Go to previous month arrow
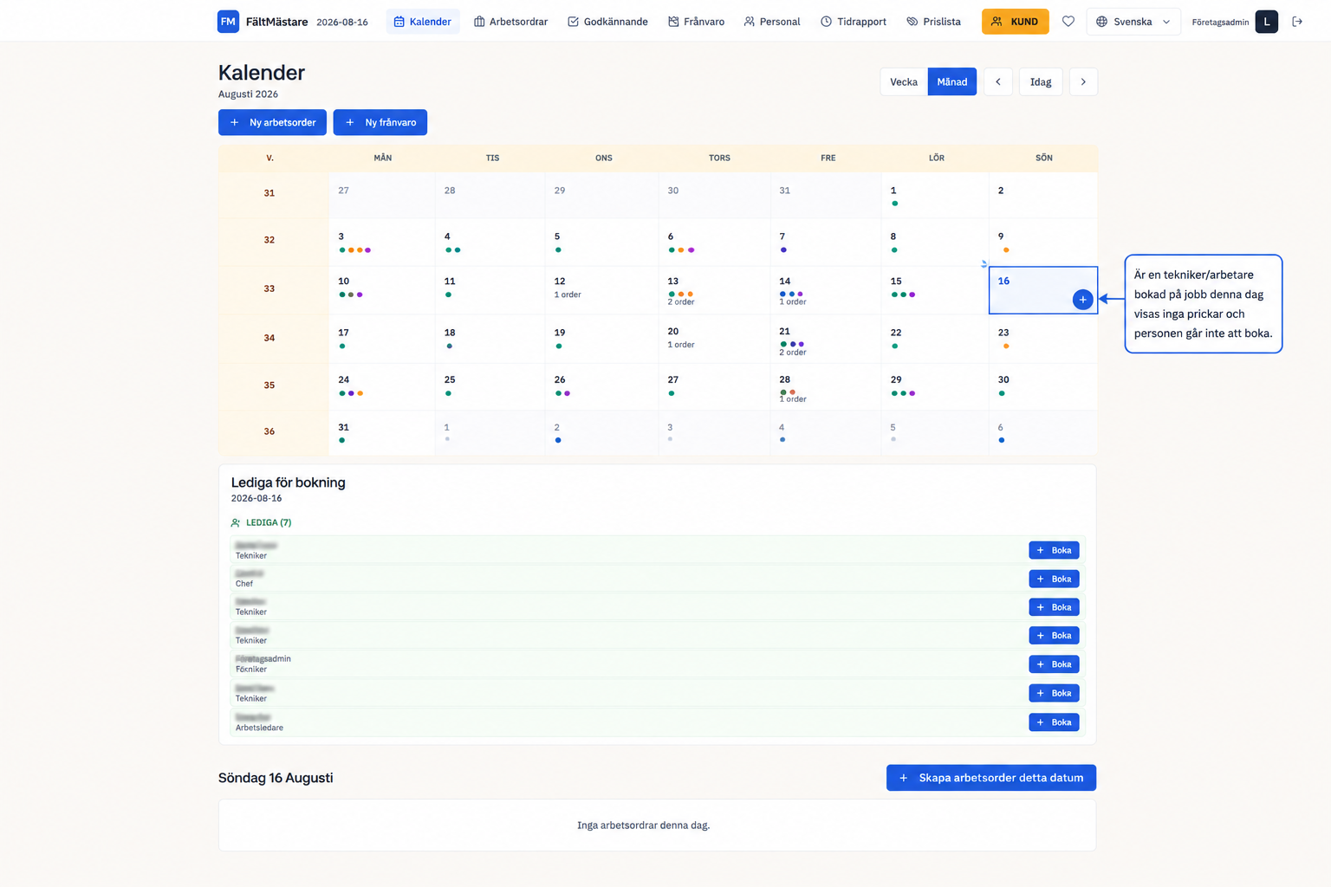 point(998,81)
